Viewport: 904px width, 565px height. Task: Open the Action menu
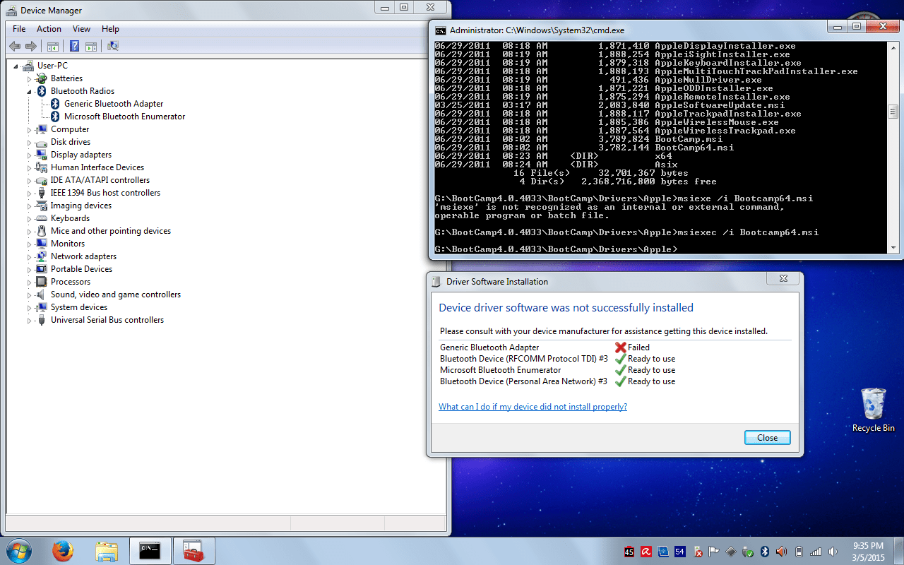pyautogui.click(x=48, y=29)
